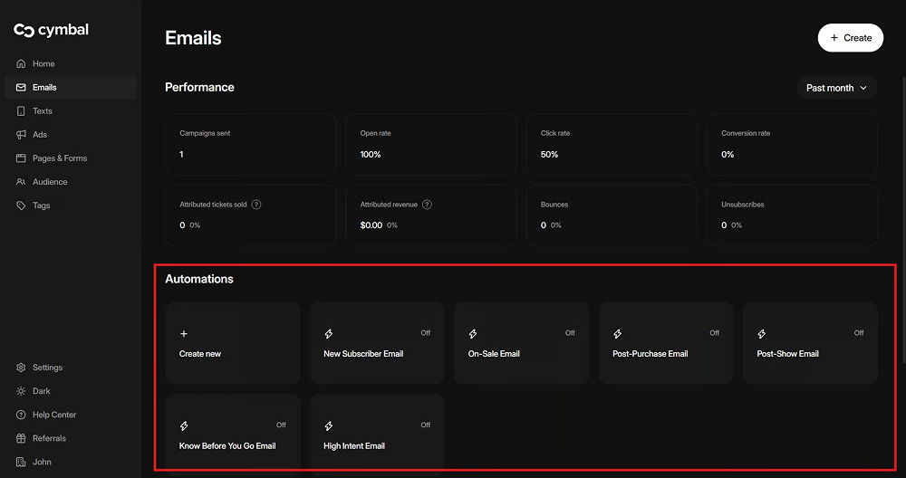Click the Texts phone icon
906x478 pixels.
coord(21,111)
